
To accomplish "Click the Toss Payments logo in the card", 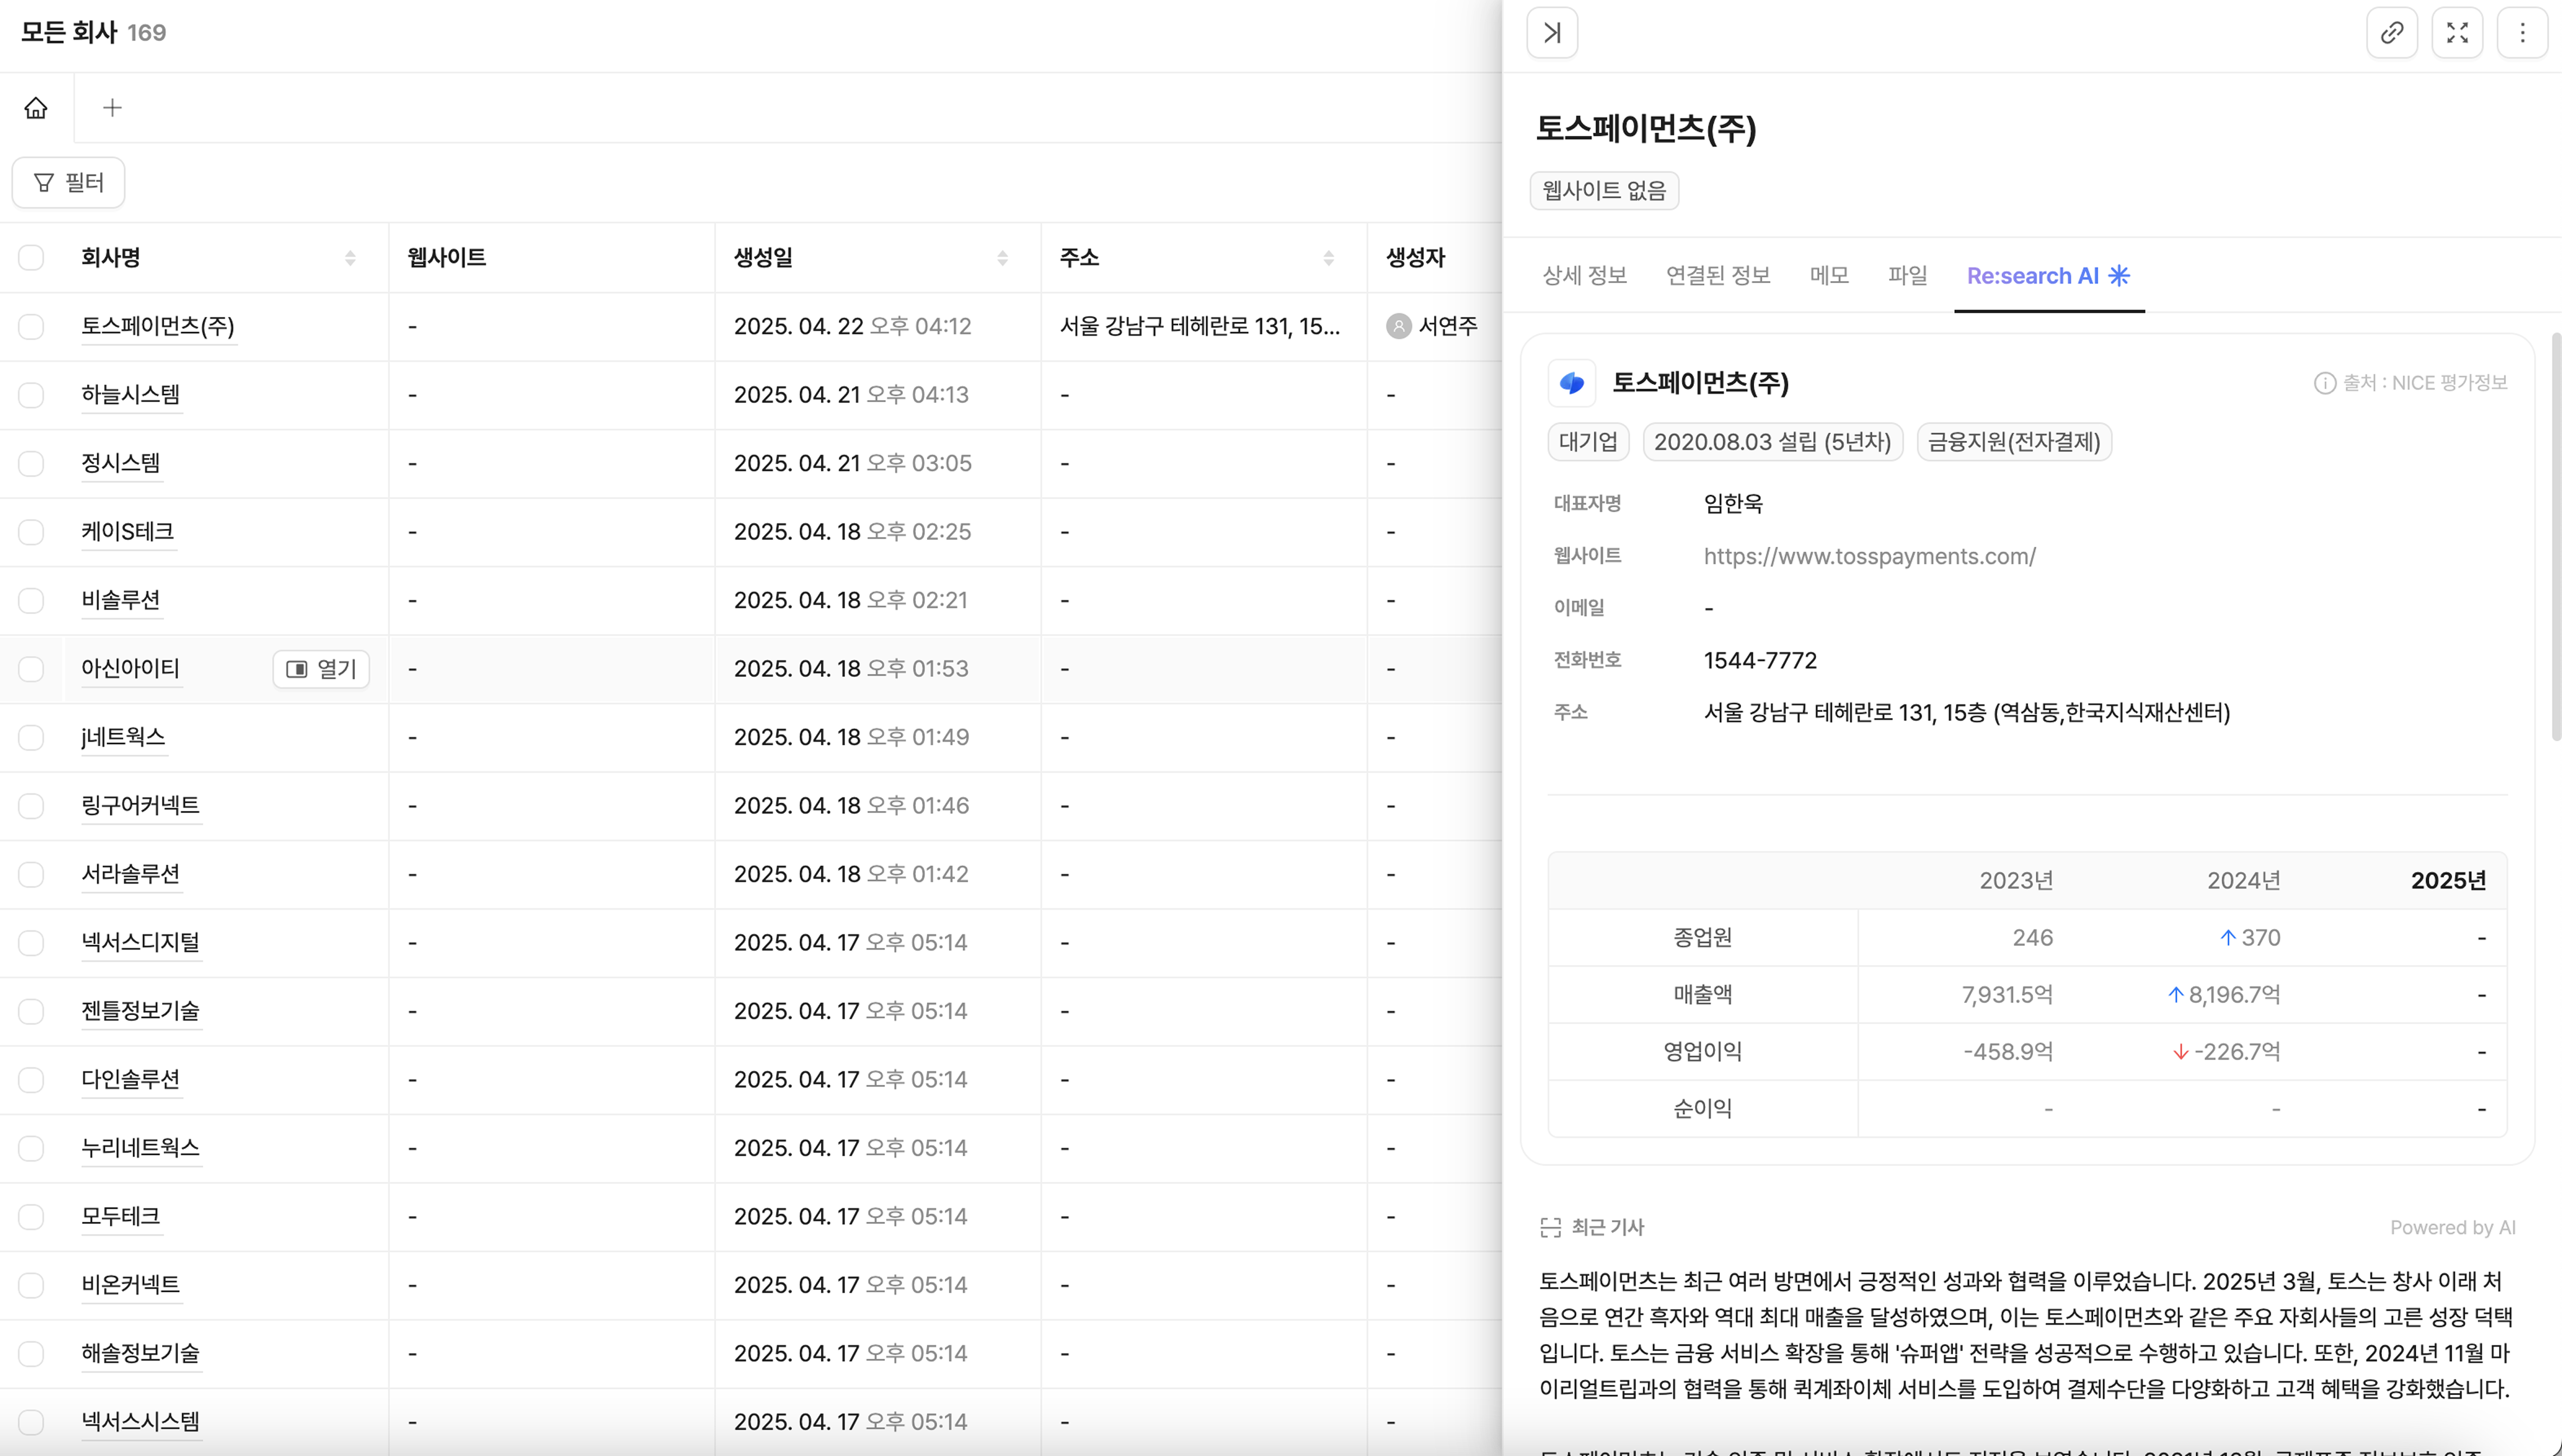I will (1572, 383).
